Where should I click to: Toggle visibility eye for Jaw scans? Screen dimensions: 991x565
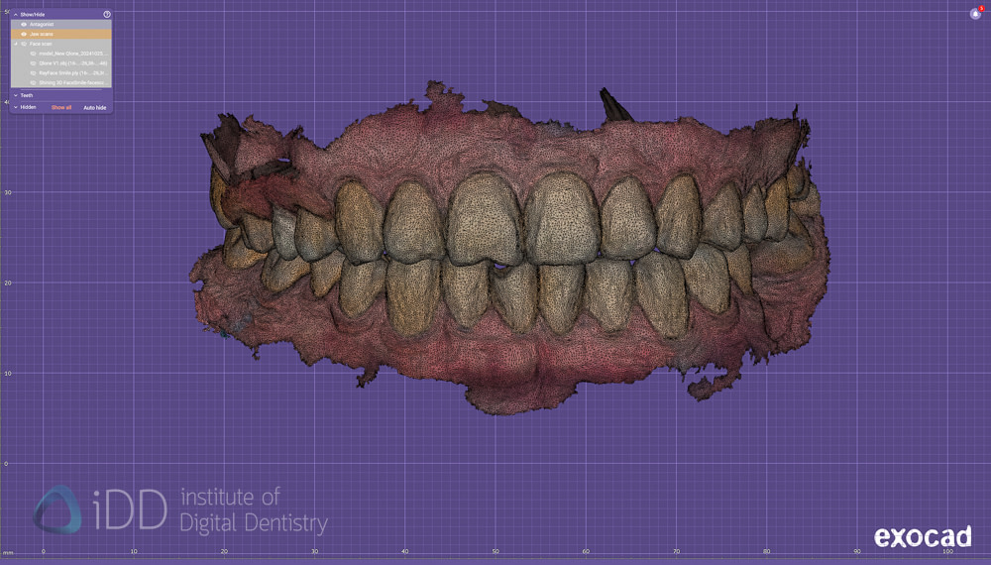click(x=24, y=34)
